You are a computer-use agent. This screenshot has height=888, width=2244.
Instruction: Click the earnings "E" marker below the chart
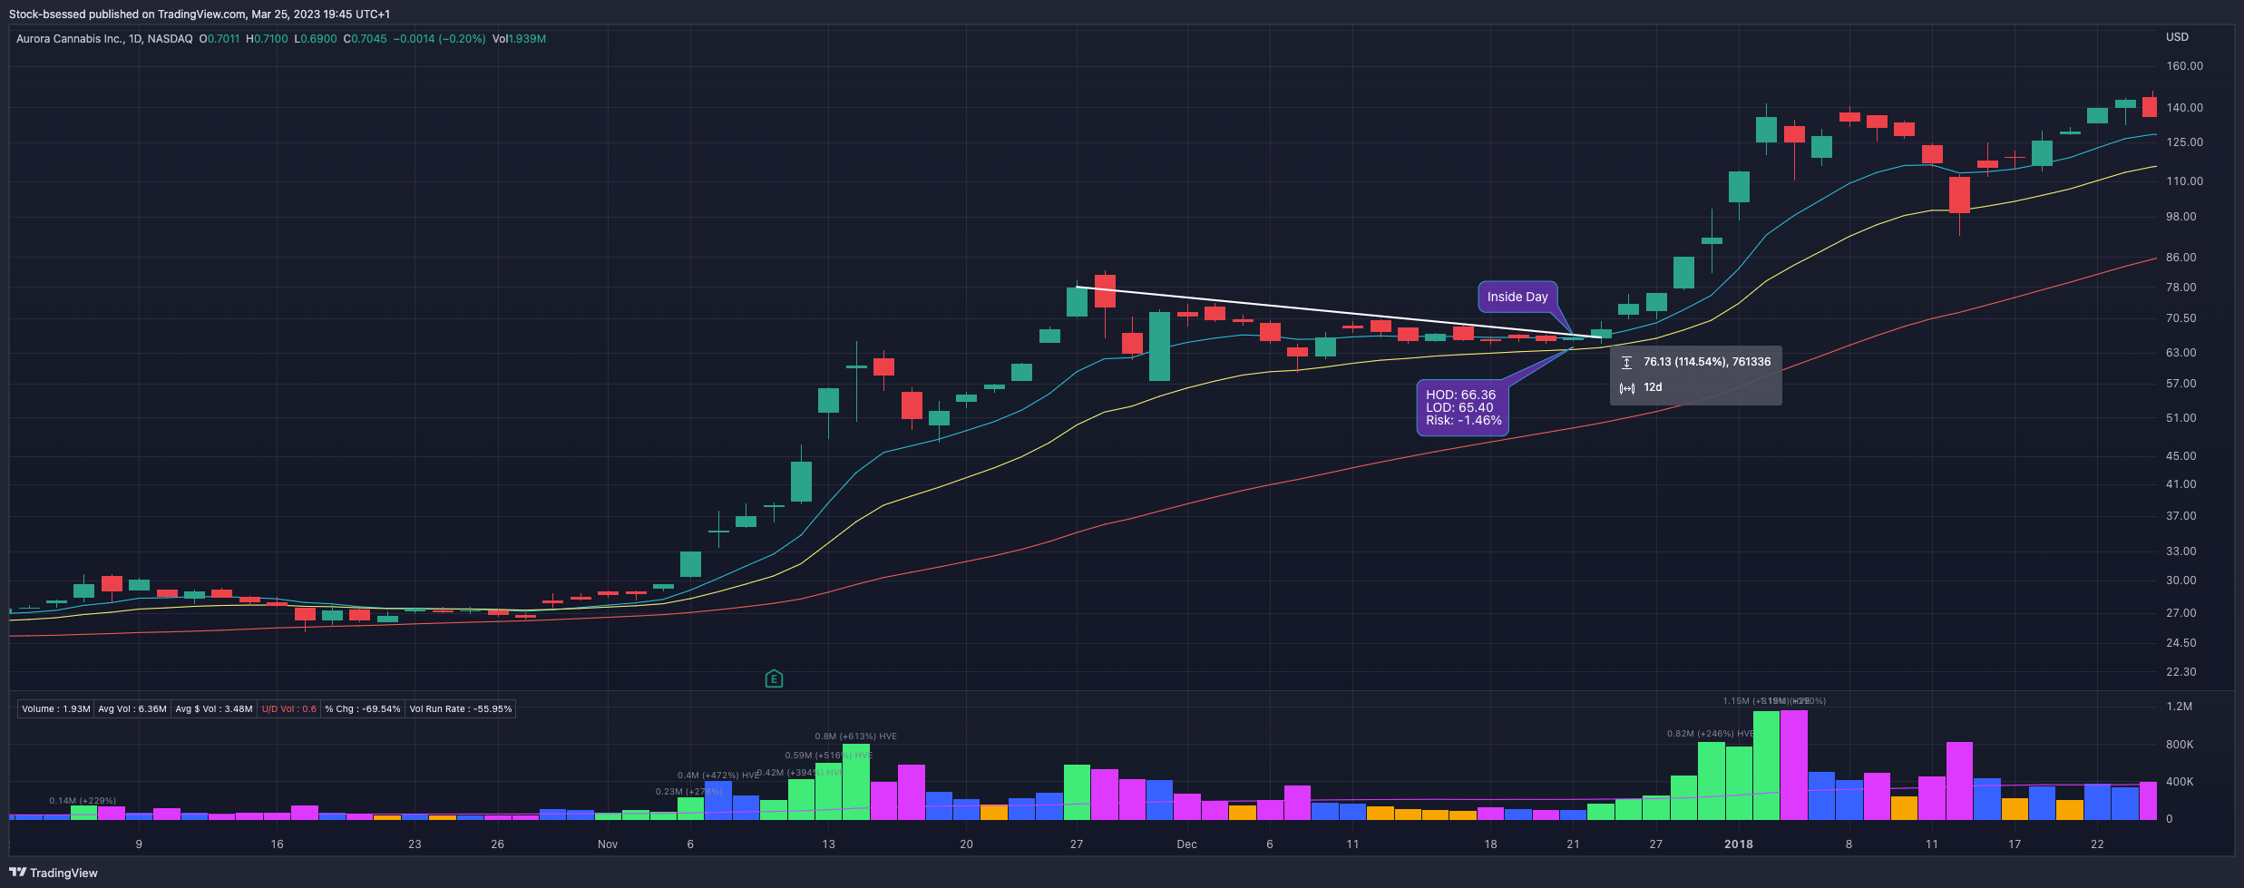[x=774, y=678]
